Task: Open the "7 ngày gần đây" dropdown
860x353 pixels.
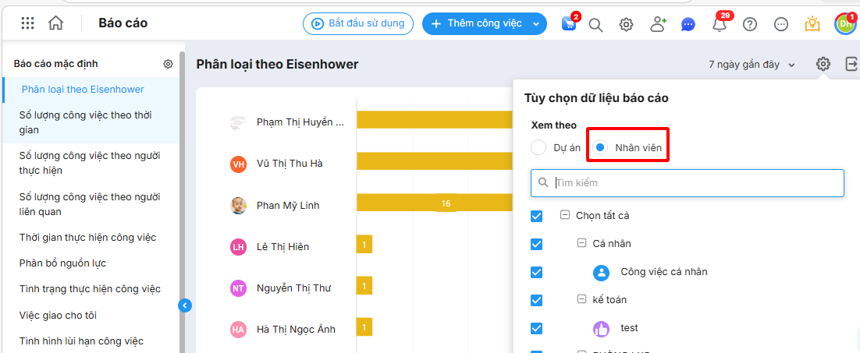Action: (751, 65)
